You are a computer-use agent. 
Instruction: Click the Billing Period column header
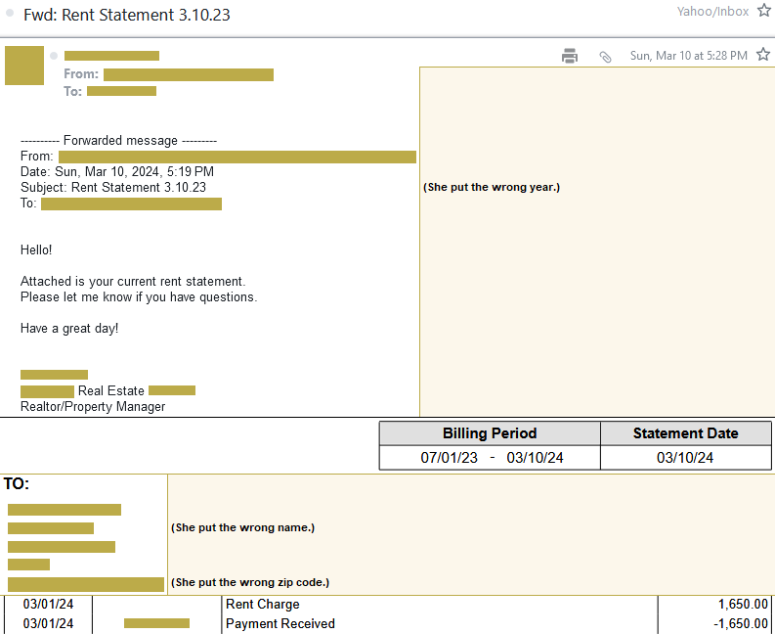[x=489, y=433]
